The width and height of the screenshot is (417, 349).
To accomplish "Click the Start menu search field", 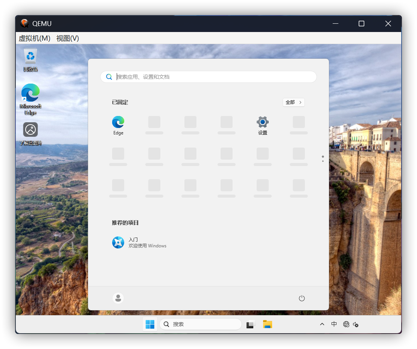I will tap(211, 77).
